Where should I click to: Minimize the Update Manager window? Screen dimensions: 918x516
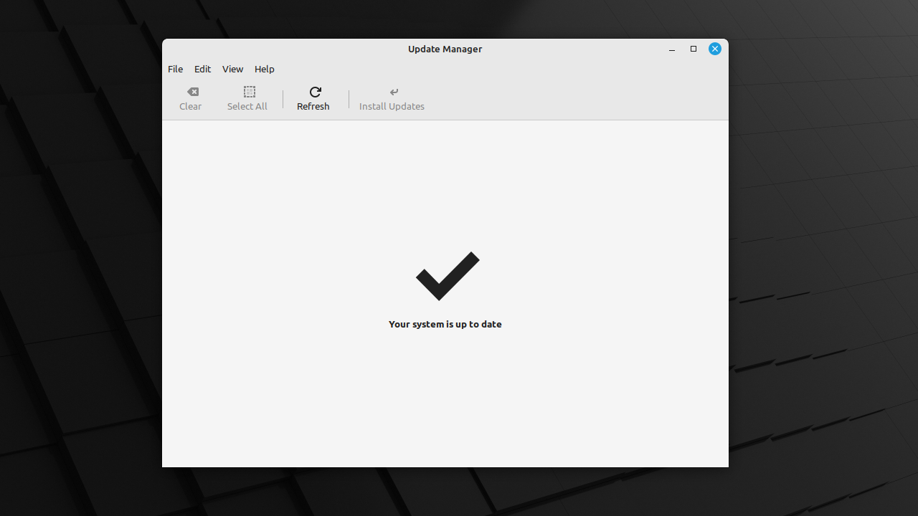pyautogui.click(x=672, y=49)
